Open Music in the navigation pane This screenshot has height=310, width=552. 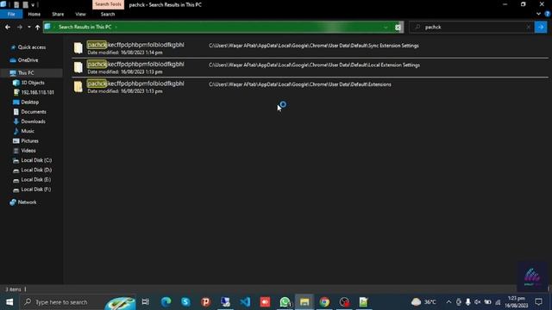28,131
